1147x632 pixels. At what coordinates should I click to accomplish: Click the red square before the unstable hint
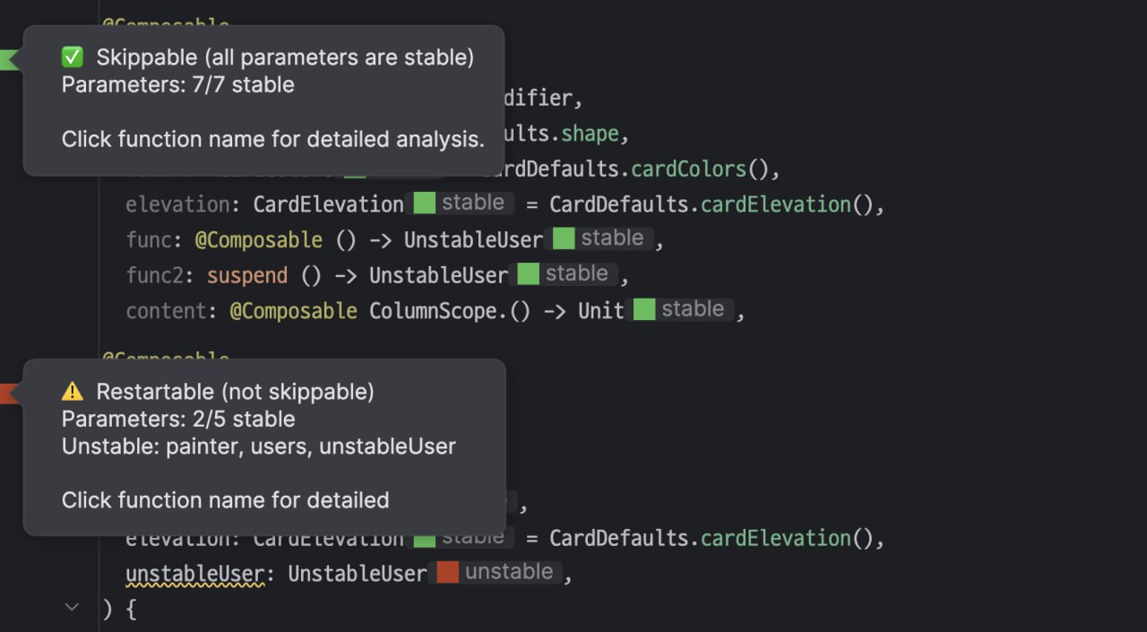point(447,572)
